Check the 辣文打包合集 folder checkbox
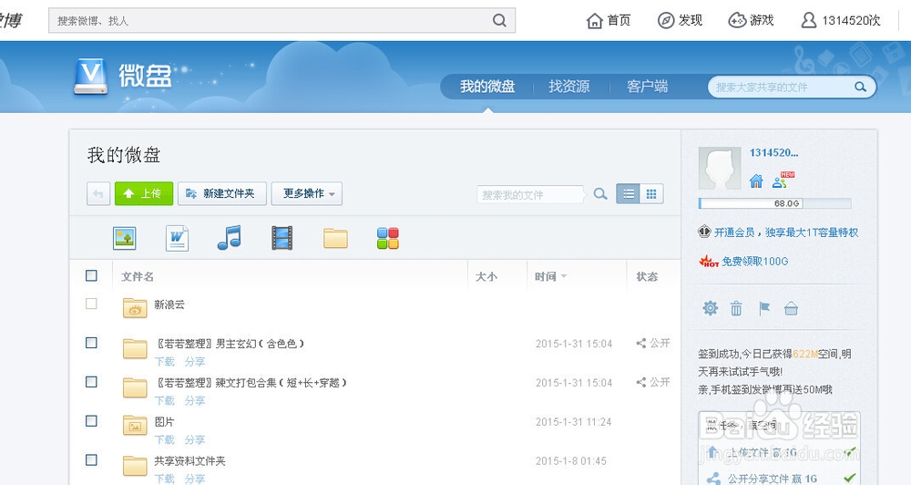Image resolution: width=911 pixels, height=485 pixels. click(x=91, y=381)
